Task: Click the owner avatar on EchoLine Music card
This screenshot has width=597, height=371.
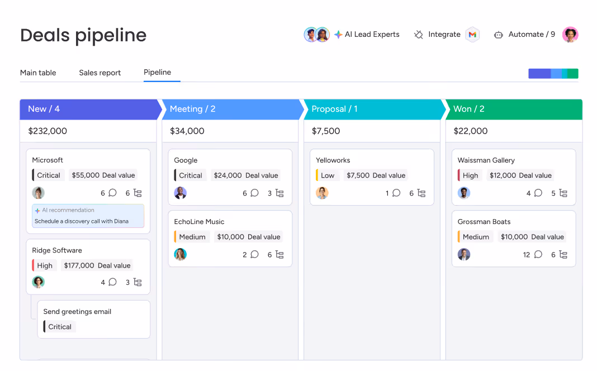Action: pos(181,254)
